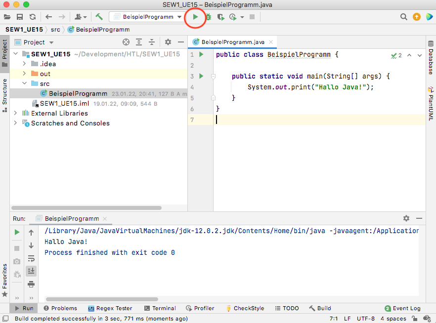Open the Build tool window
The height and width of the screenshot is (323, 436).
(320, 308)
